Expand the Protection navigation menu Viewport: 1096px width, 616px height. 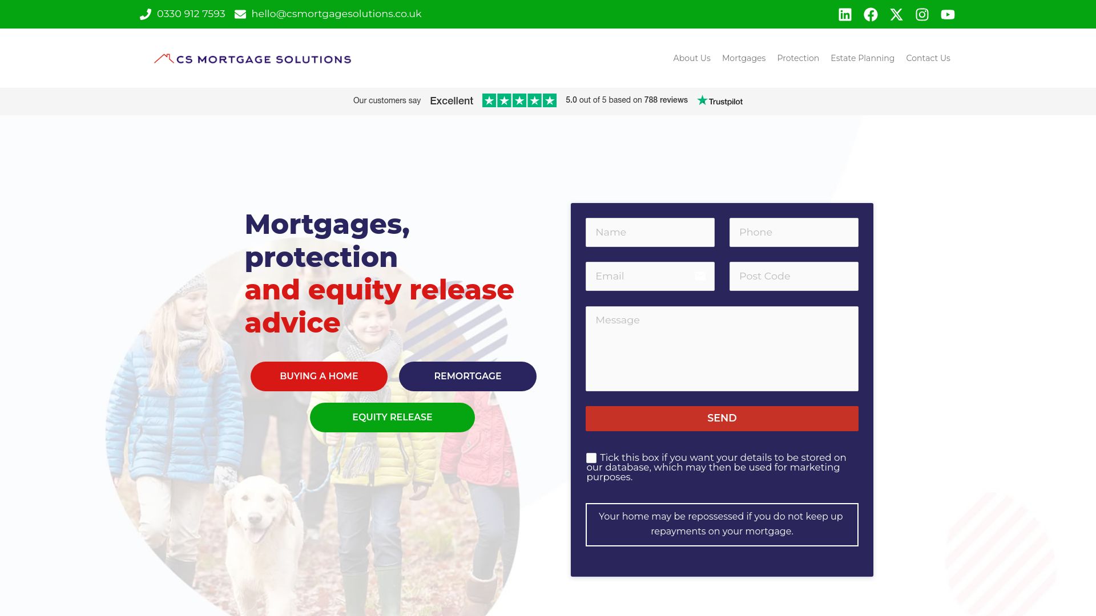pos(798,58)
